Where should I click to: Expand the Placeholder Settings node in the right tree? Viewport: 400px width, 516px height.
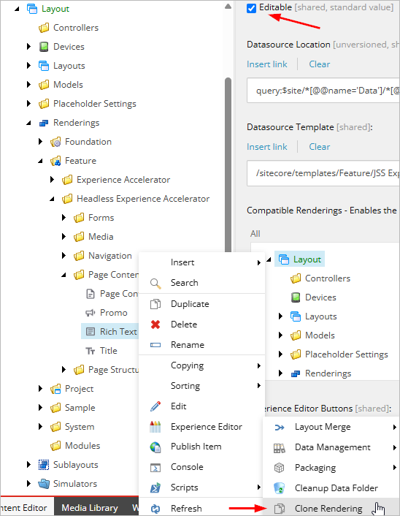pyautogui.click(x=280, y=354)
